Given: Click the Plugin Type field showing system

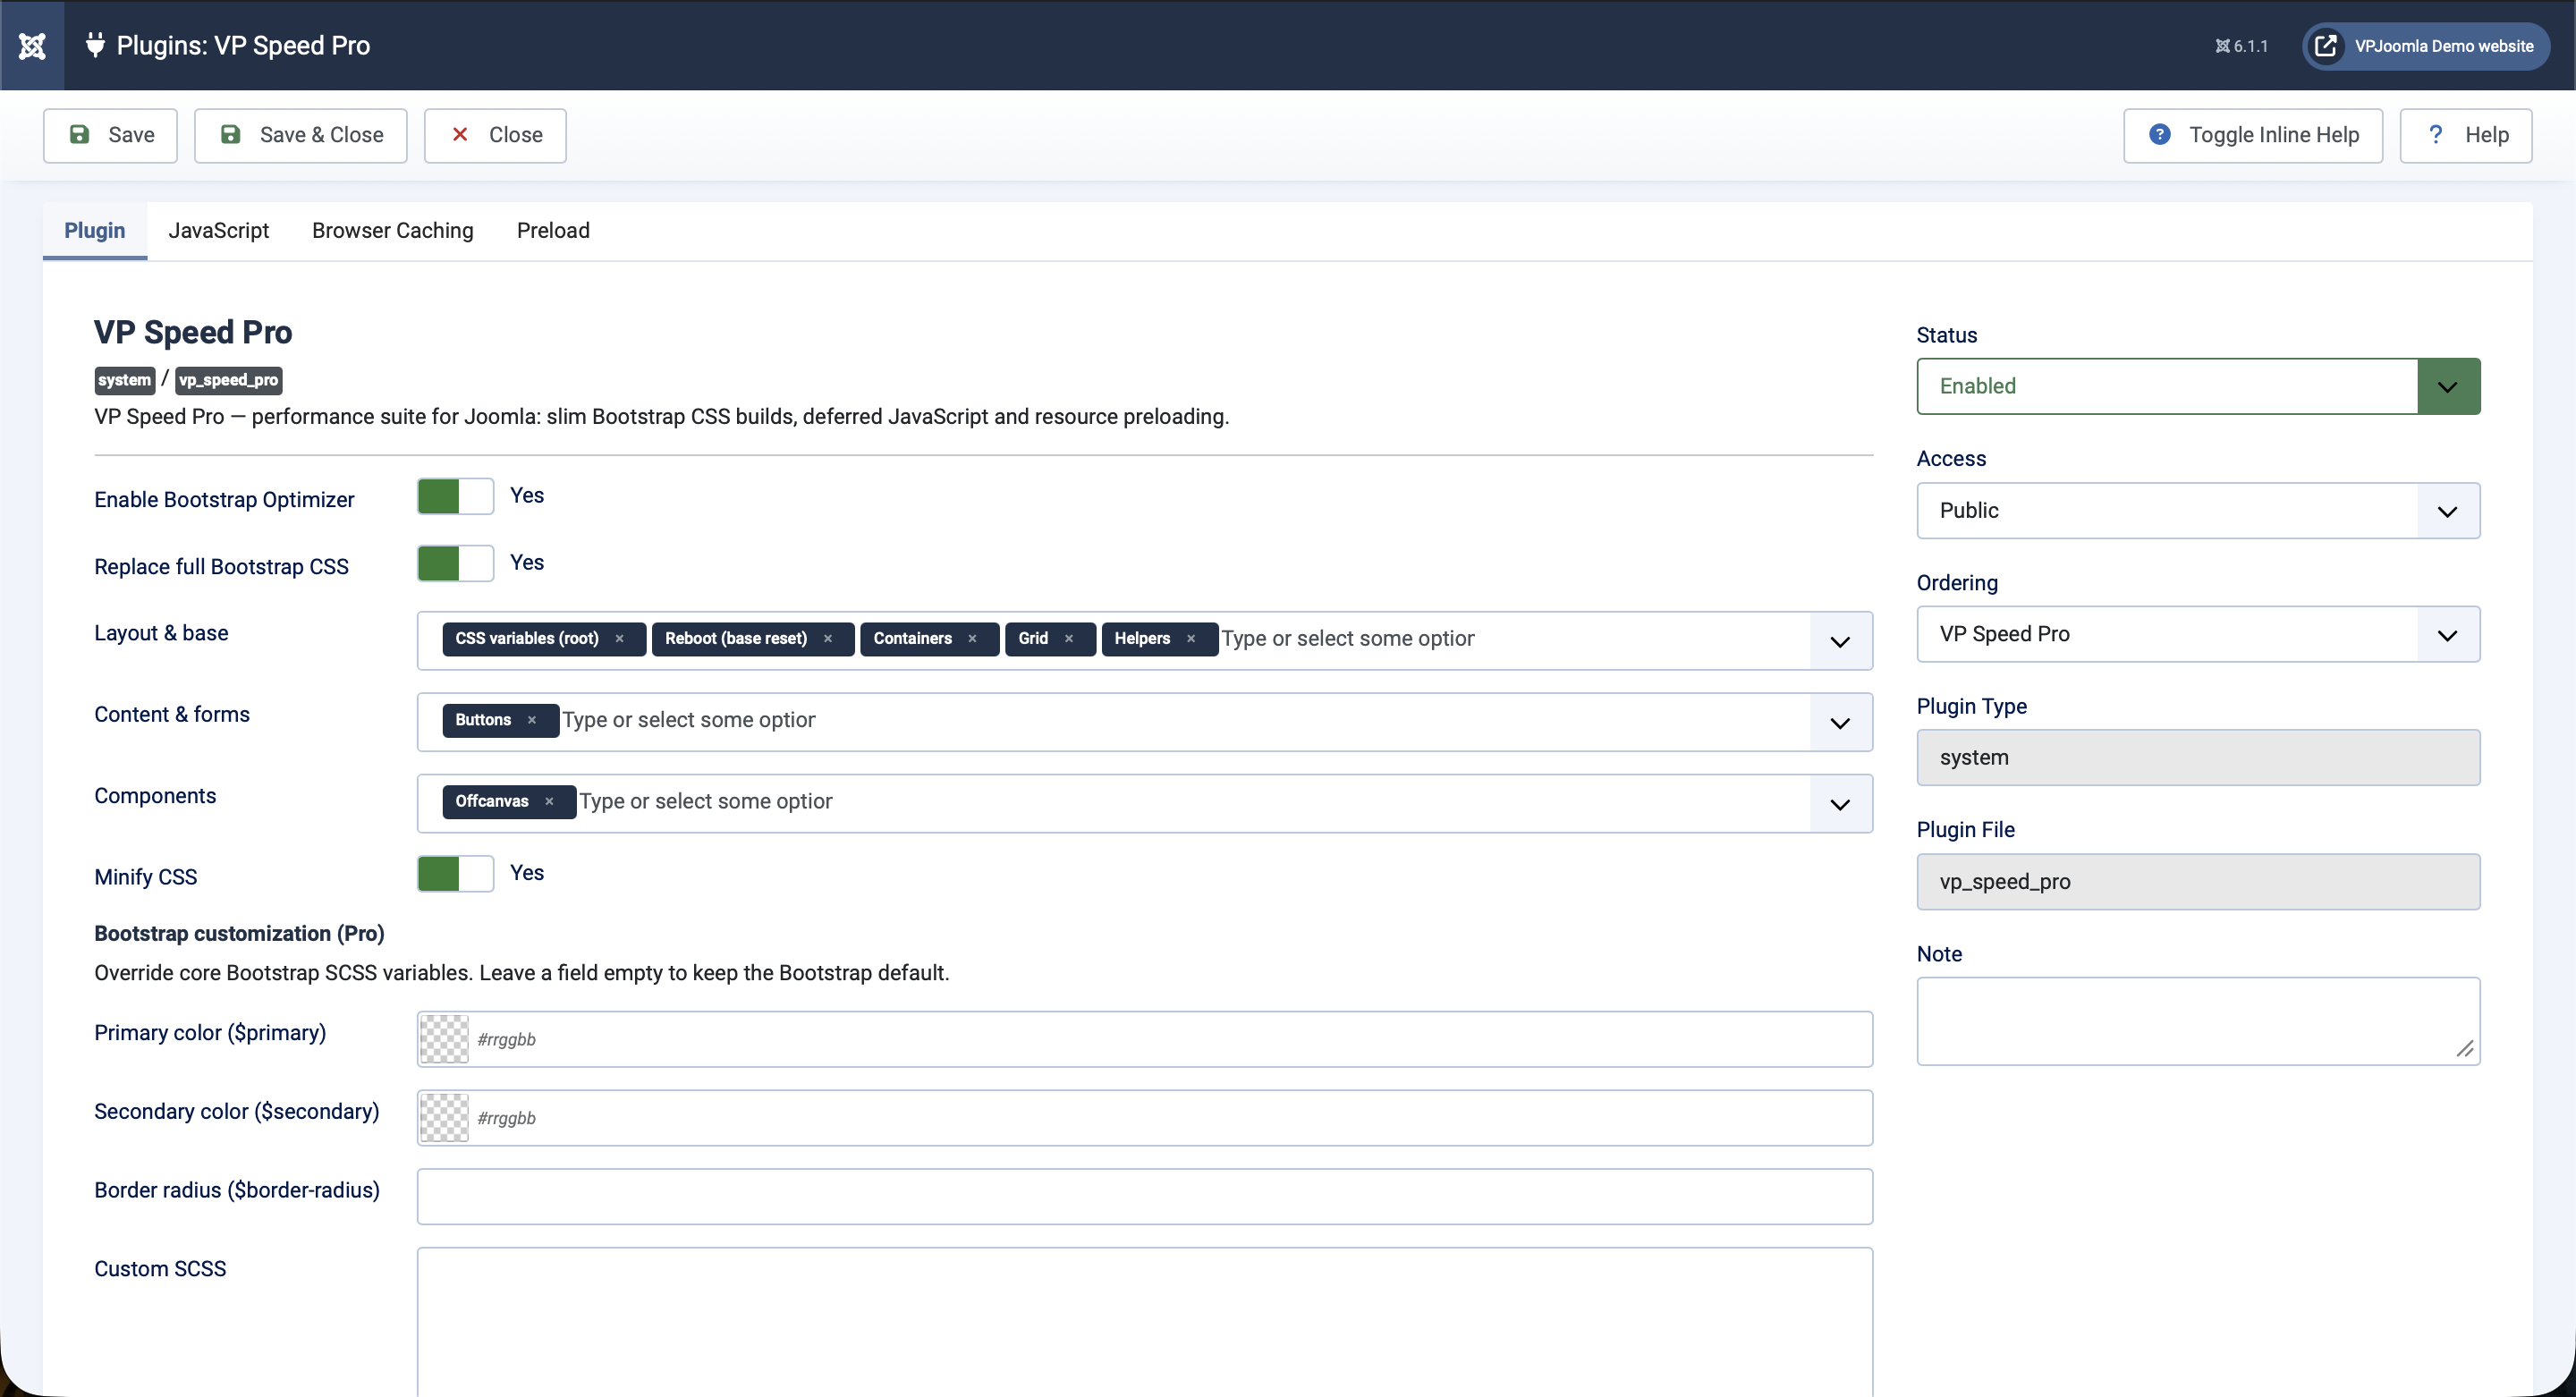Looking at the screenshot, I should (2198, 758).
